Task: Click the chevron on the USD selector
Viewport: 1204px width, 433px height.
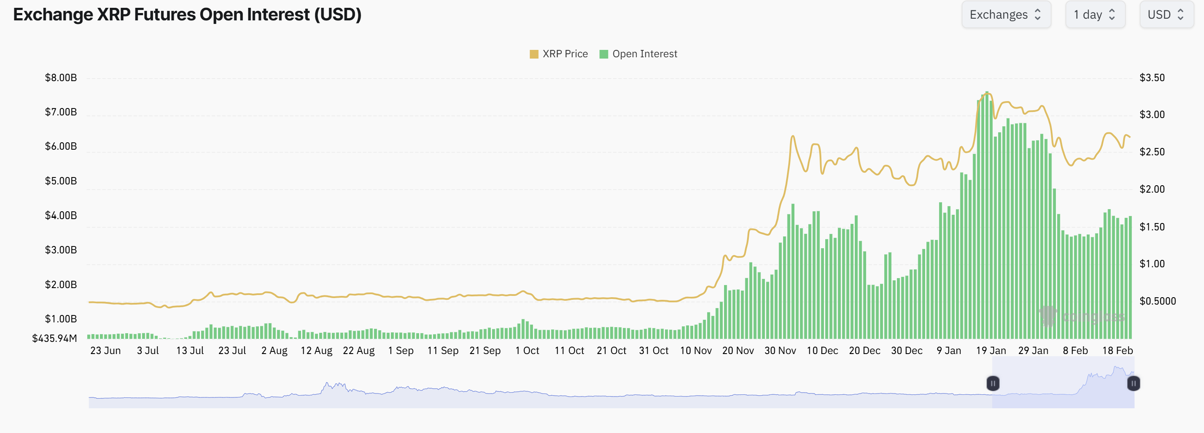Action: [1181, 14]
